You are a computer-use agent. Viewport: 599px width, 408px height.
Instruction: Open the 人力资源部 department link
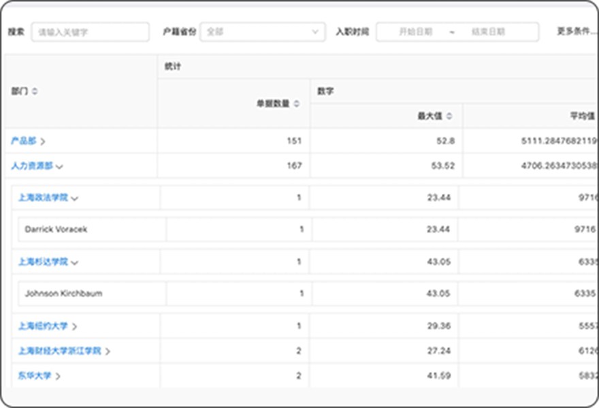(x=31, y=165)
